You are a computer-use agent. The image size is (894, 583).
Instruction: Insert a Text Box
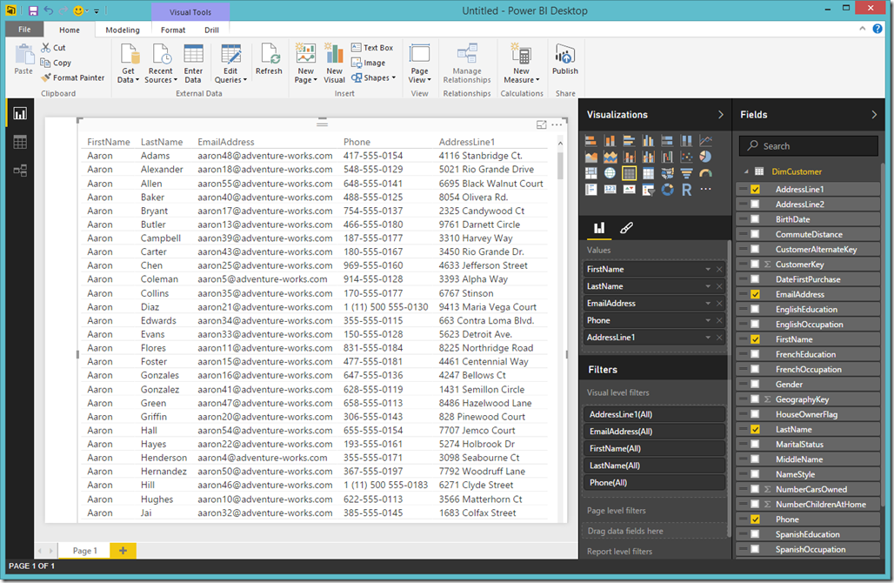point(372,48)
